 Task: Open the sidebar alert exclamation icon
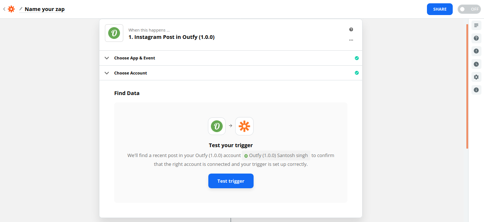click(x=476, y=51)
